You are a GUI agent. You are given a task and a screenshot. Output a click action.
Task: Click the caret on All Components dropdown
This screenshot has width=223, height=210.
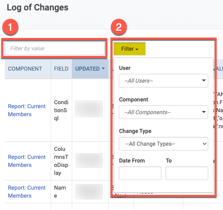coord(204,112)
